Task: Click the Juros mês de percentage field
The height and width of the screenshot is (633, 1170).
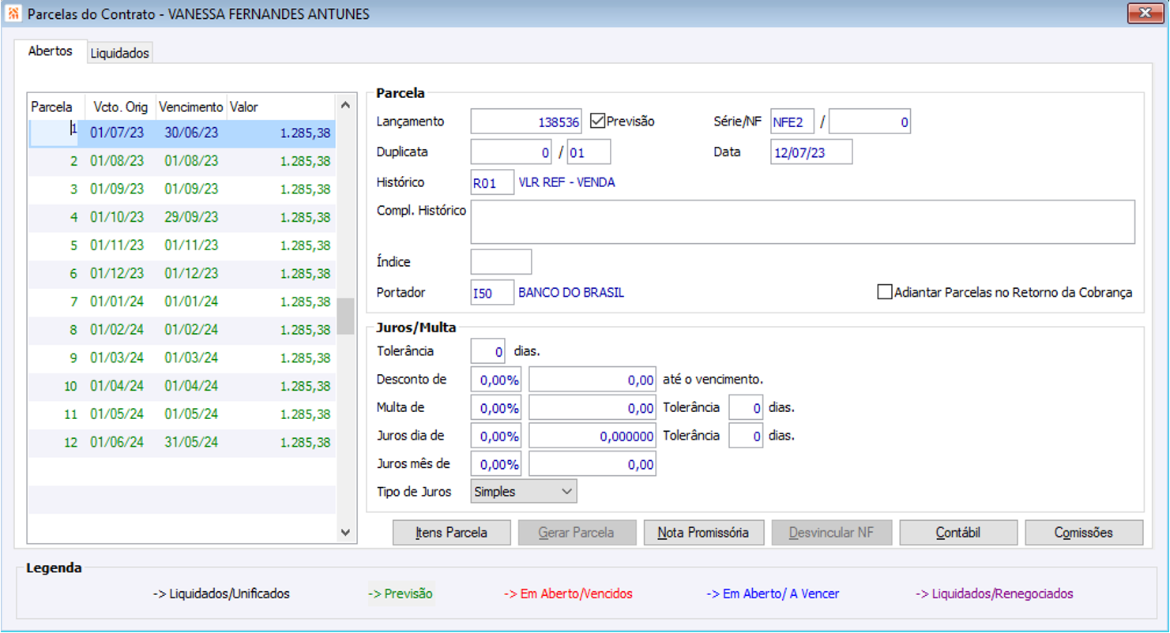Action: 496,463
